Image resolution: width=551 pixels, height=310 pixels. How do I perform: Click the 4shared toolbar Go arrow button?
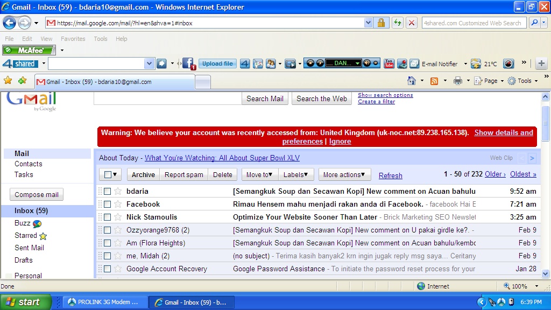pos(161,64)
